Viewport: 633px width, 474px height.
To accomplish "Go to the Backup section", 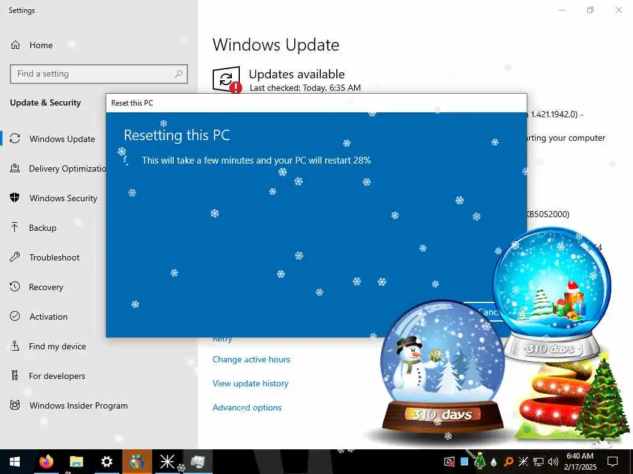I will (x=33, y=228).
